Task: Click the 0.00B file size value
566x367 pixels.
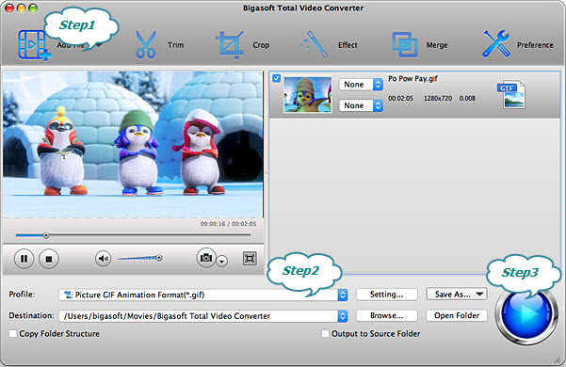Action: 467,98
